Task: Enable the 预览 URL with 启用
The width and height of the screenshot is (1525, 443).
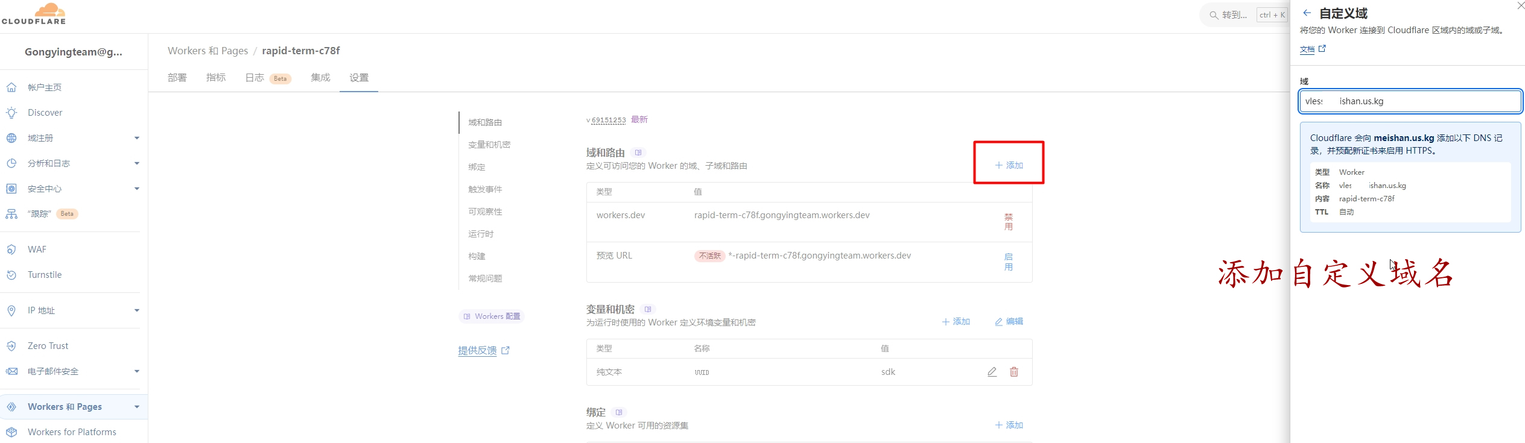Action: coord(1009,262)
